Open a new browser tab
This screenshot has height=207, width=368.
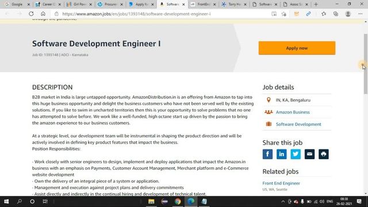pos(316,4)
